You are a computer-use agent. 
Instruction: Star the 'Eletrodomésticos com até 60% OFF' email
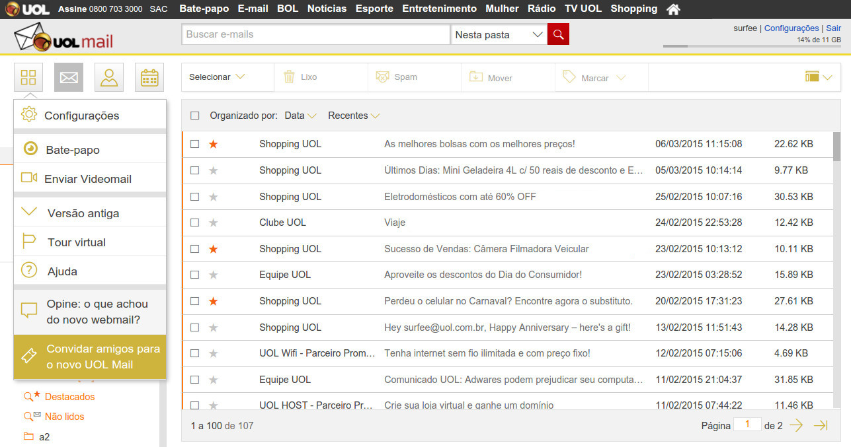pos(213,197)
